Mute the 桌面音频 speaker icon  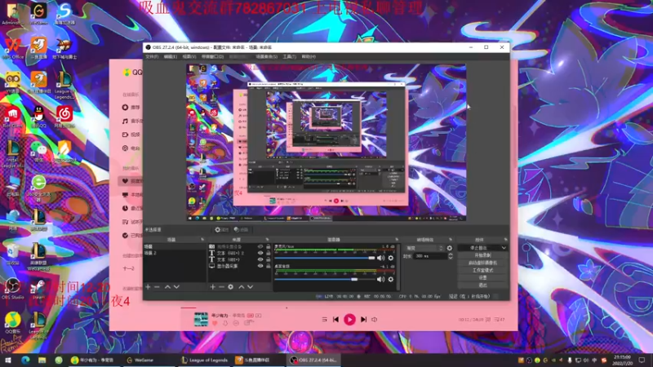(380, 279)
